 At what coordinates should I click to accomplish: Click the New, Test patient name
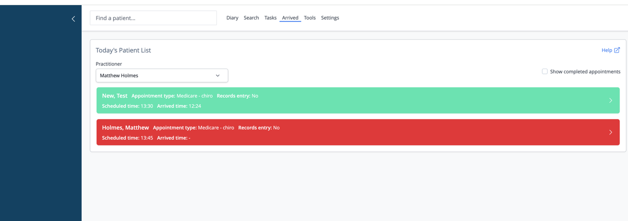click(115, 96)
